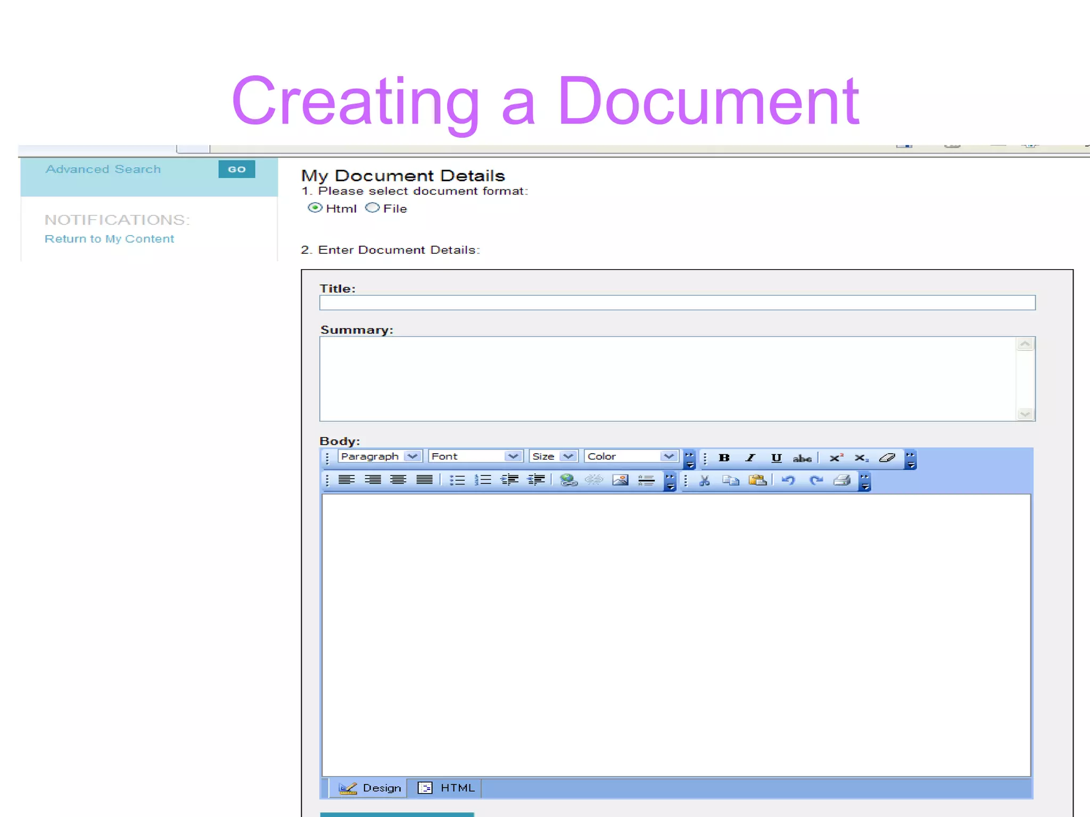Insert numbered list
1090x817 pixels.
[x=483, y=480]
